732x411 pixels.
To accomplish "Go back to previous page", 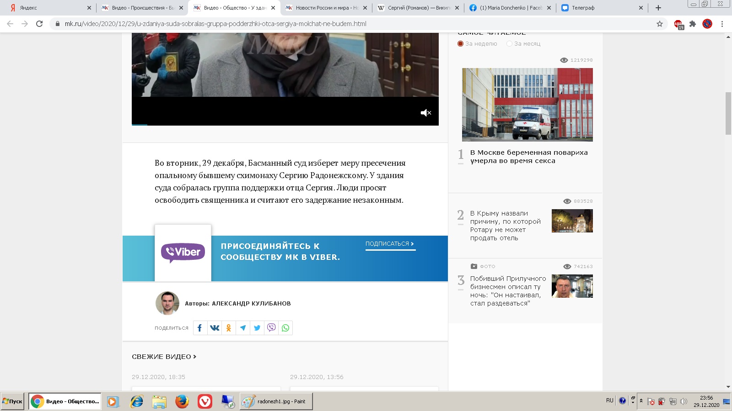I will [10, 24].
